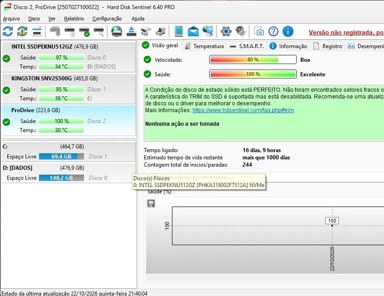384x296 pixels.
Task: Click the blue envelope email icon
Action: 193,31
